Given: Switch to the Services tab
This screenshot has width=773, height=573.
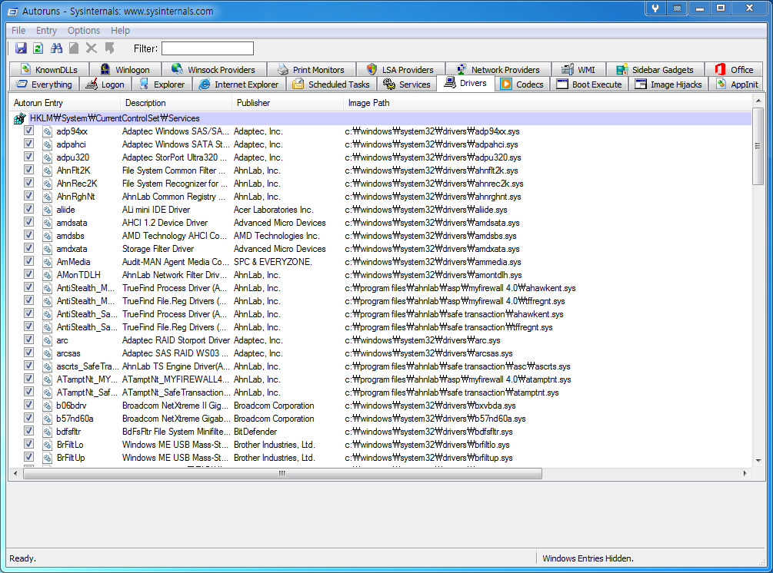Looking at the screenshot, I should (x=407, y=84).
